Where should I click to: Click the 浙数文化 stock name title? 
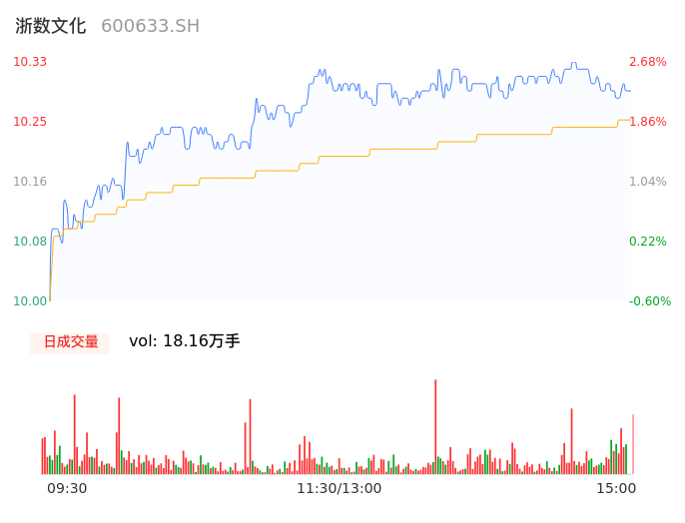click(51, 26)
